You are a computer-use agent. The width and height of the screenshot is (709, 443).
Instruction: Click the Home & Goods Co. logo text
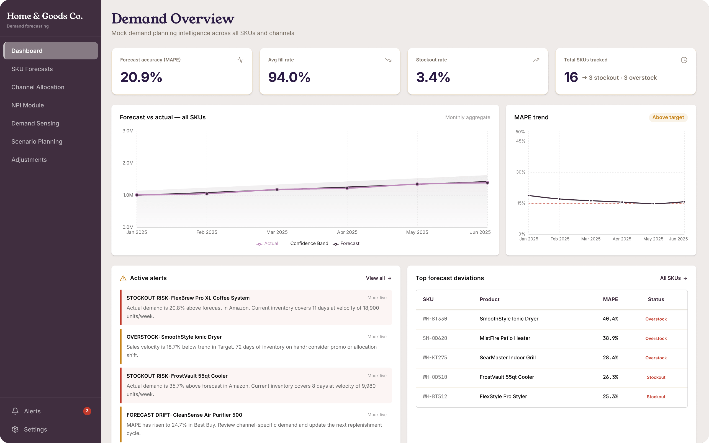coord(45,16)
